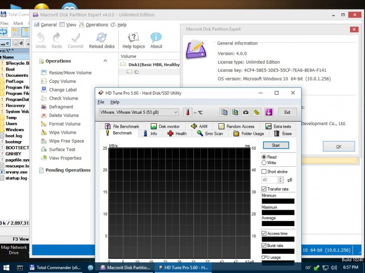
Task: Open the VMware Virtual S drive dropdown
Action: [x=139, y=112]
